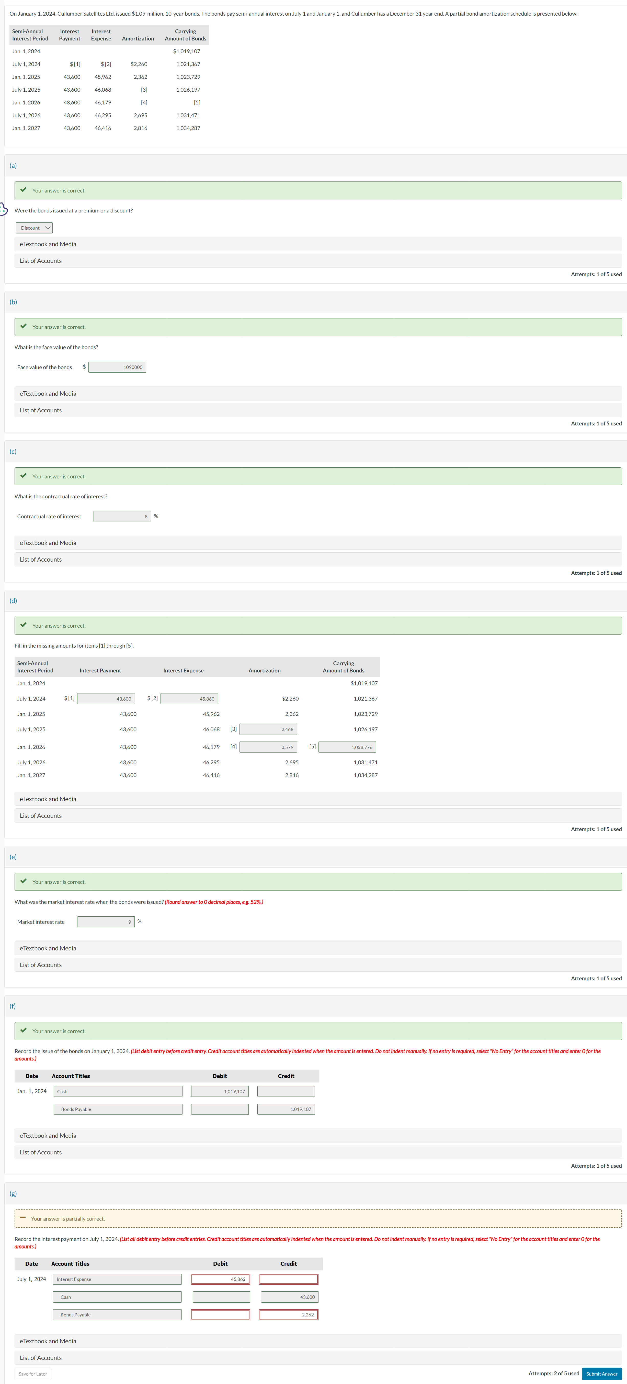Expand List of Accounts in part (b)
Screen dimensions: 627x1384
[41, 410]
